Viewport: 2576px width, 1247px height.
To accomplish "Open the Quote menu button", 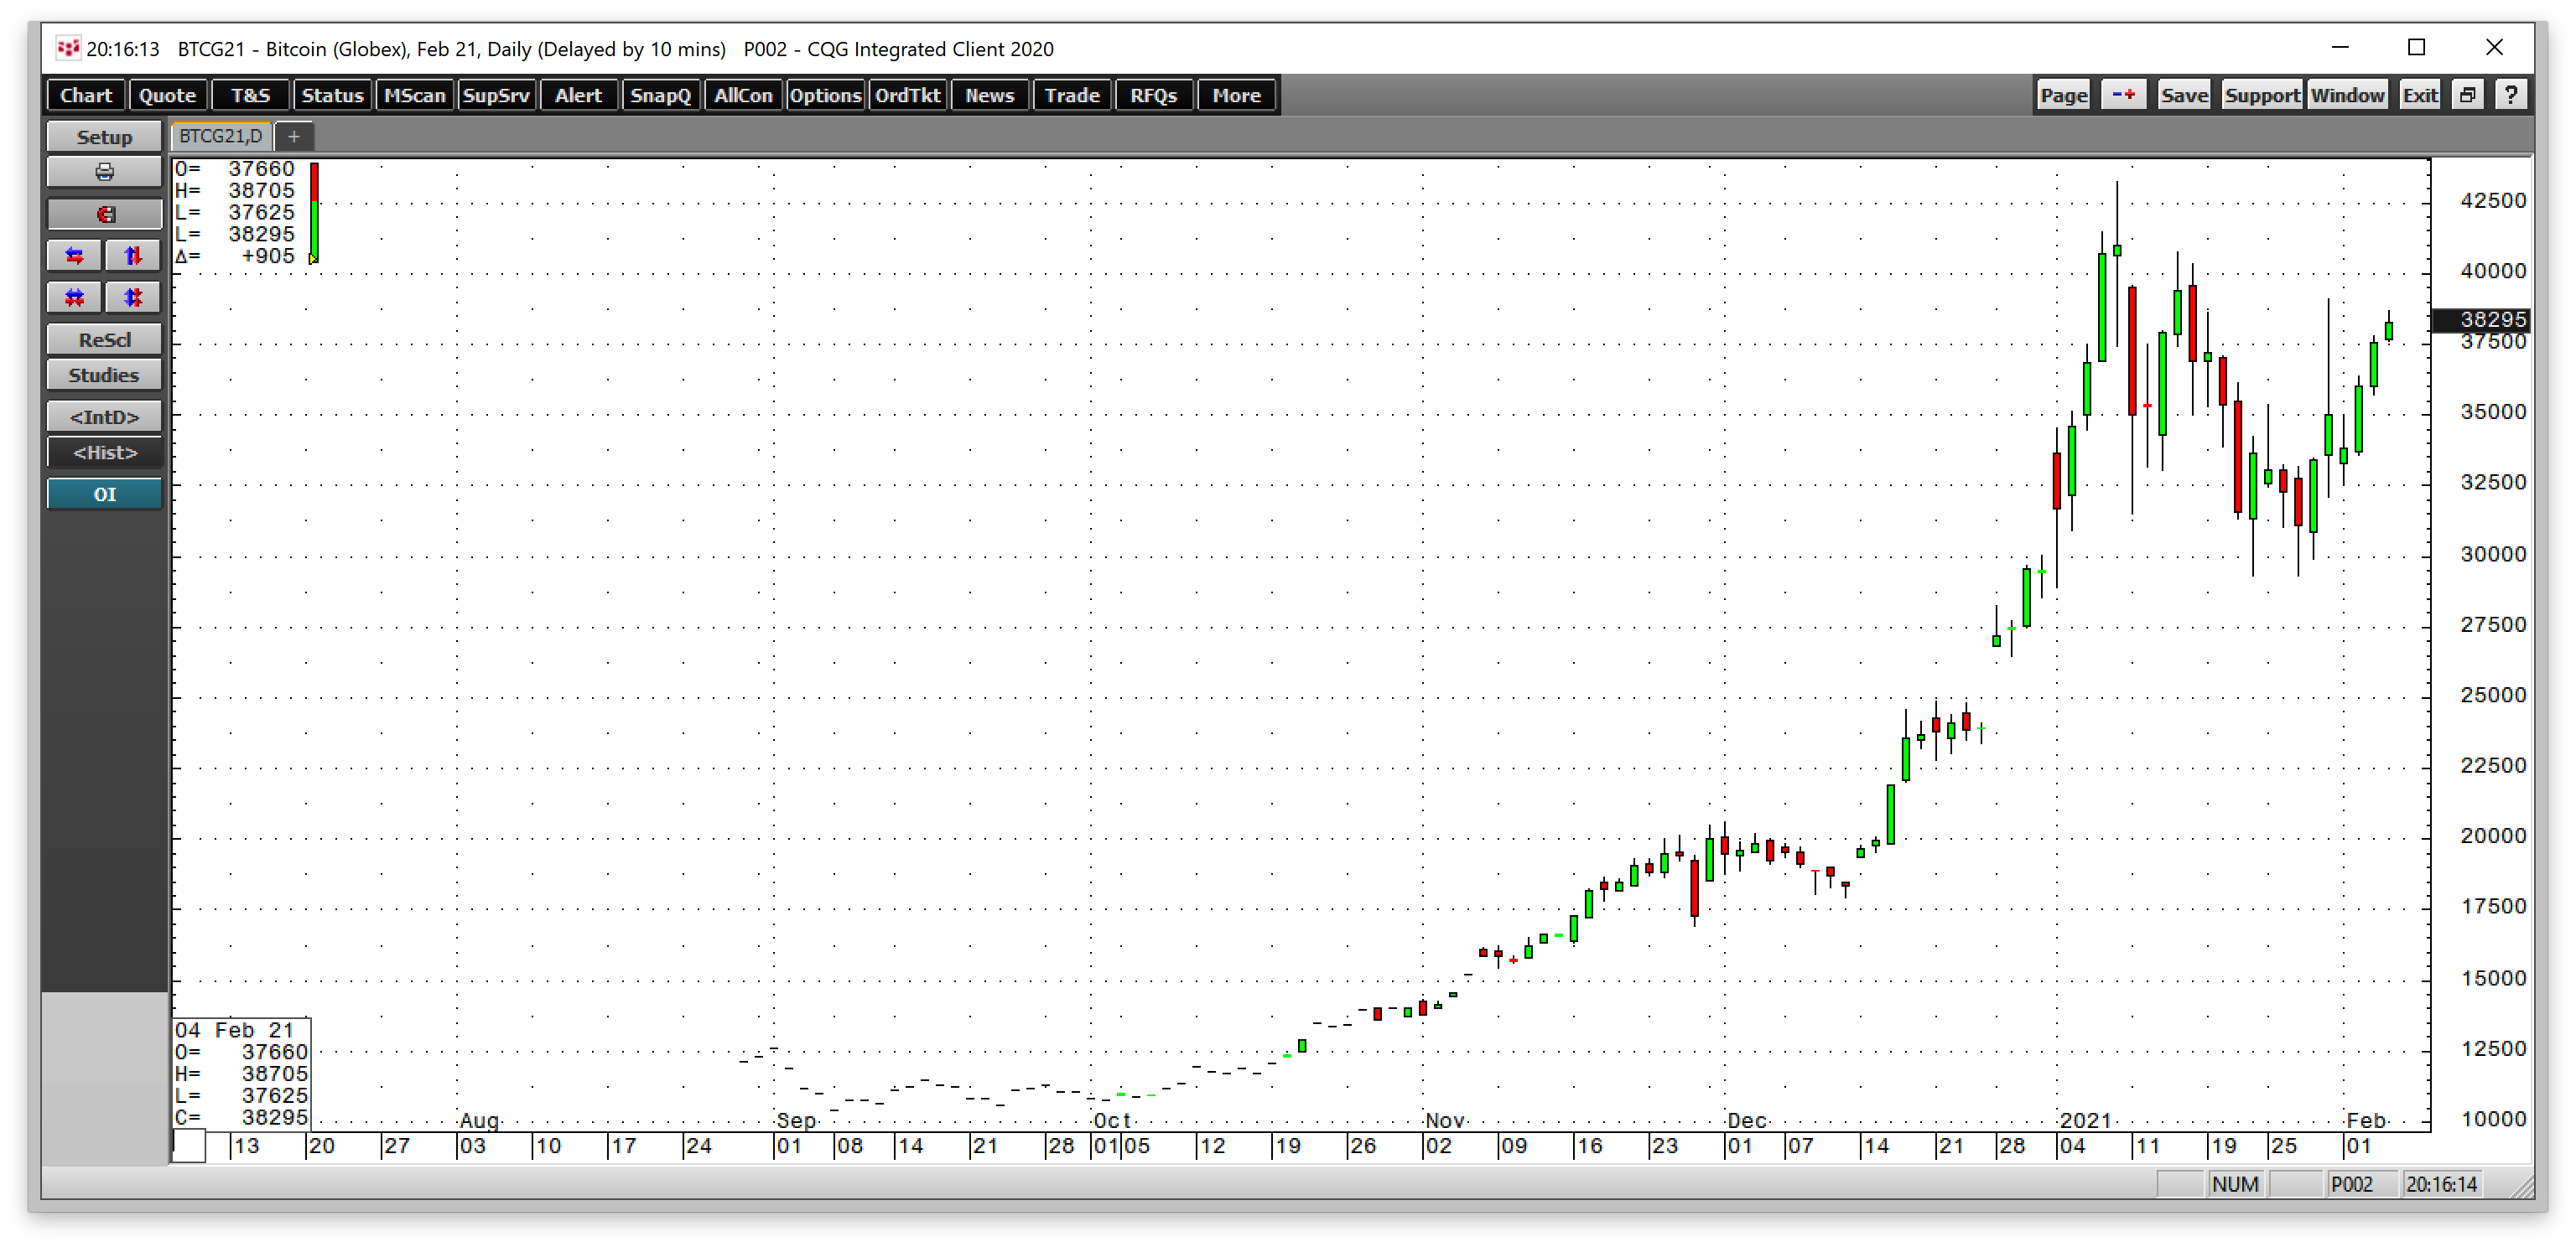I will point(167,95).
